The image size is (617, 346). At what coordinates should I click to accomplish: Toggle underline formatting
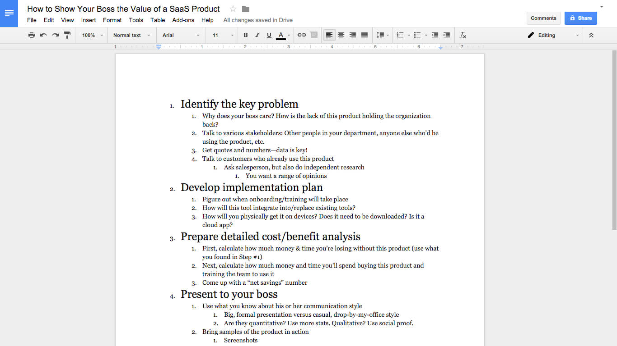point(269,35)
